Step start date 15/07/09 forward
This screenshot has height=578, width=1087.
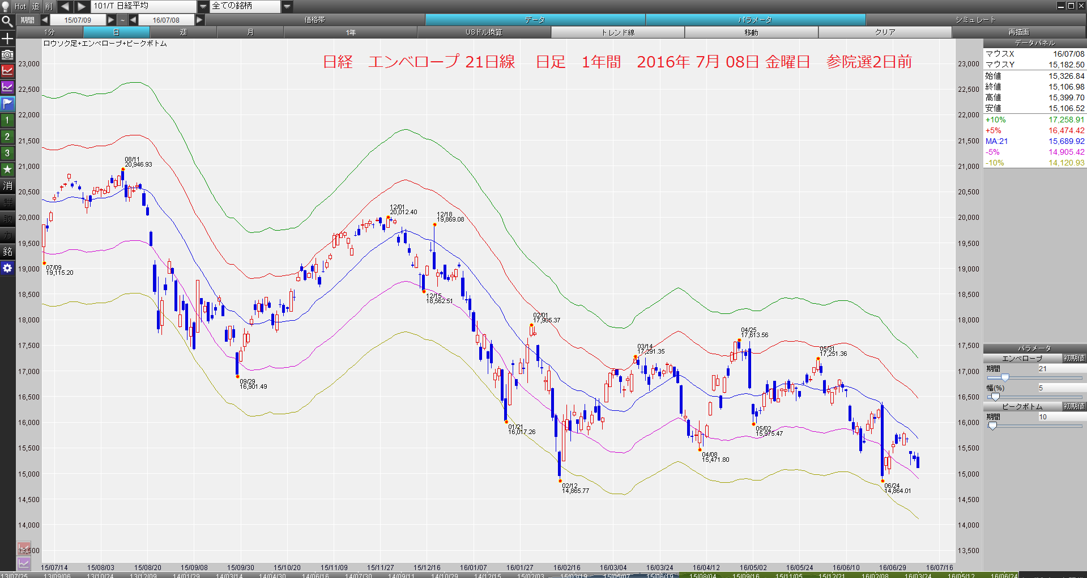coord(111,20)
